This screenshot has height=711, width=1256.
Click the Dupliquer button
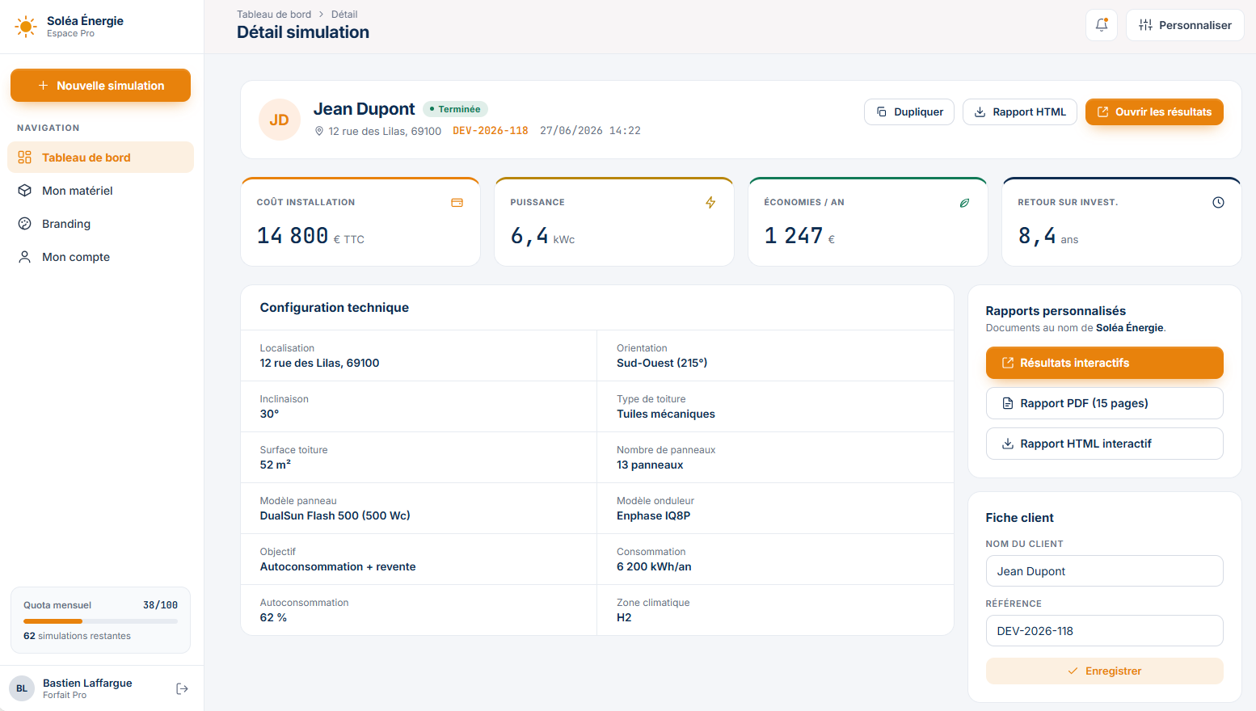[x=909, y=111]
